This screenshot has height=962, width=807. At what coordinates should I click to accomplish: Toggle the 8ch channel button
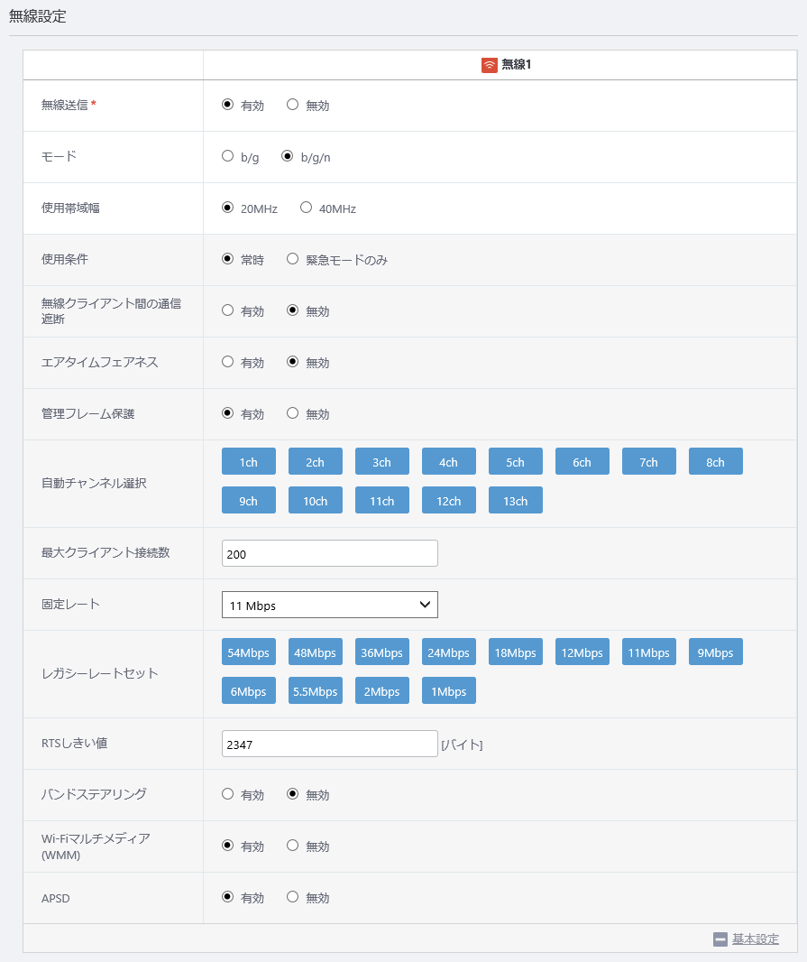click(716, 461)
